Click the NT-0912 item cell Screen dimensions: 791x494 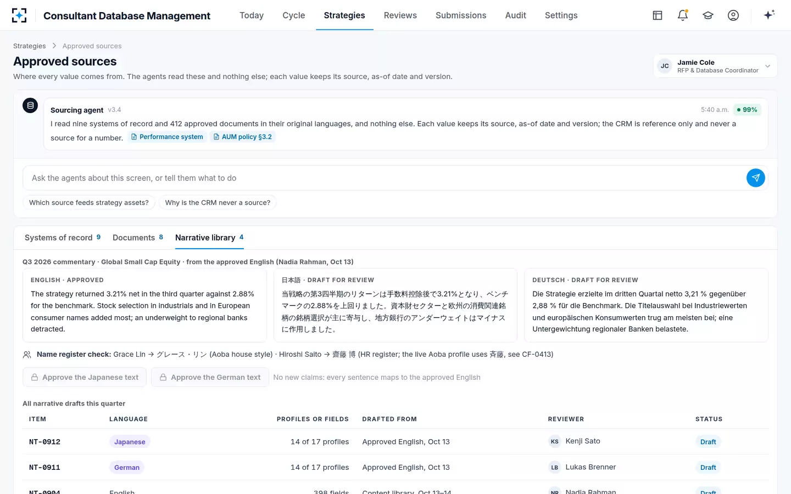[44, 442]
